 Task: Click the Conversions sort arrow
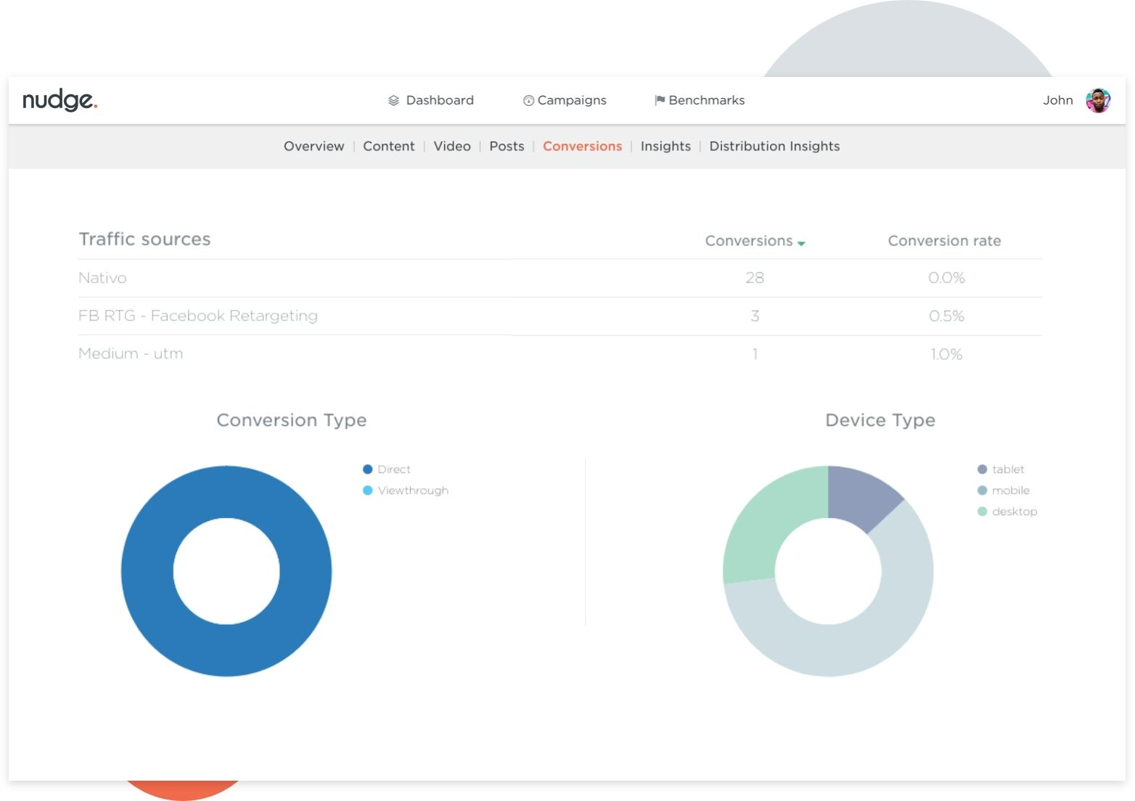pos(801,244)
